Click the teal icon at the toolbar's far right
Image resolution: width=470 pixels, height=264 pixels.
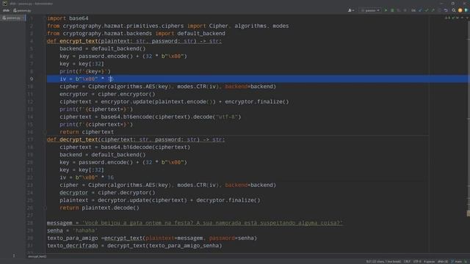(466, 10)
